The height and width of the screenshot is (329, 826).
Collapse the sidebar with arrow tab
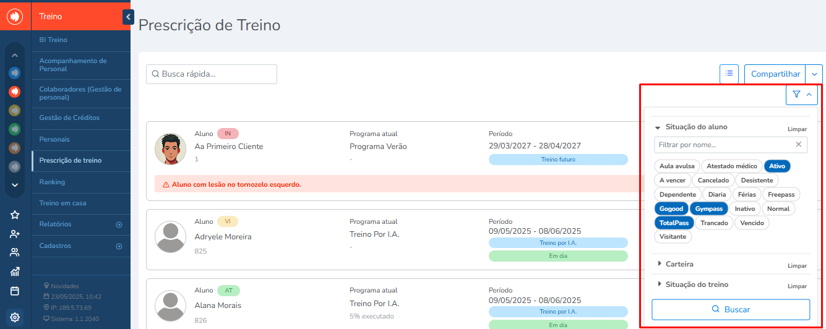click(x=128, y=17)
